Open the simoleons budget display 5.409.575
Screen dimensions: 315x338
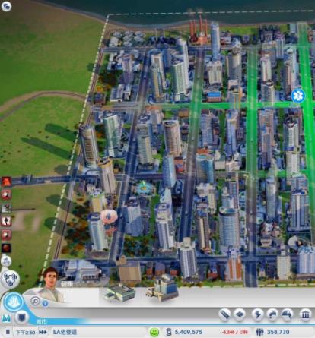[184, 332]
